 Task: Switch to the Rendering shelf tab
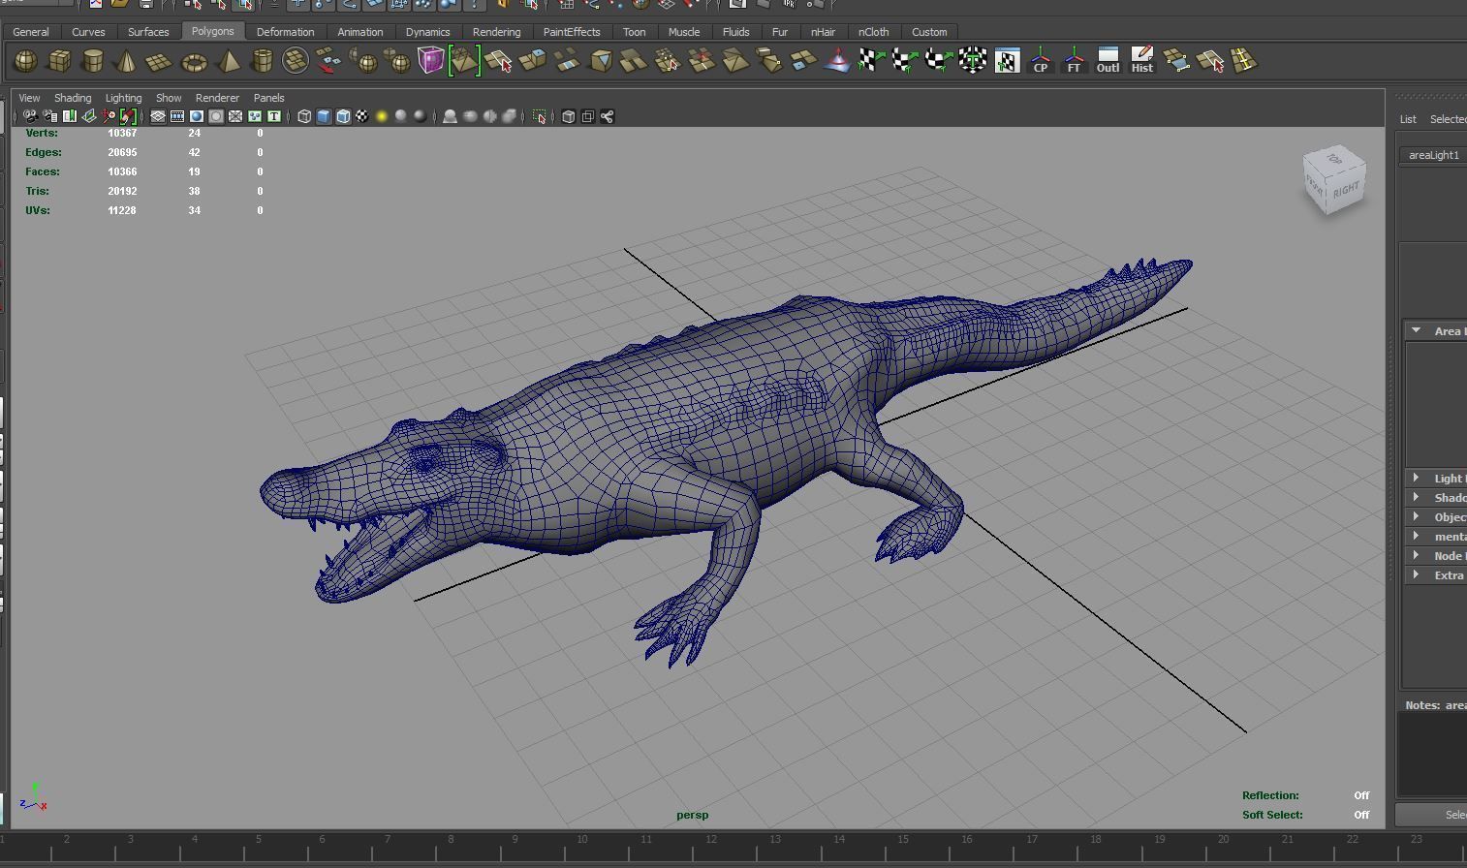click(x=496, y=32)
